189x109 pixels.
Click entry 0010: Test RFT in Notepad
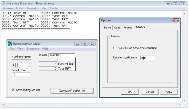54,25
